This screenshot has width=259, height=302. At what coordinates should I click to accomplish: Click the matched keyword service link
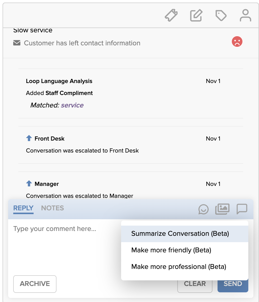[x=72, y=105]
